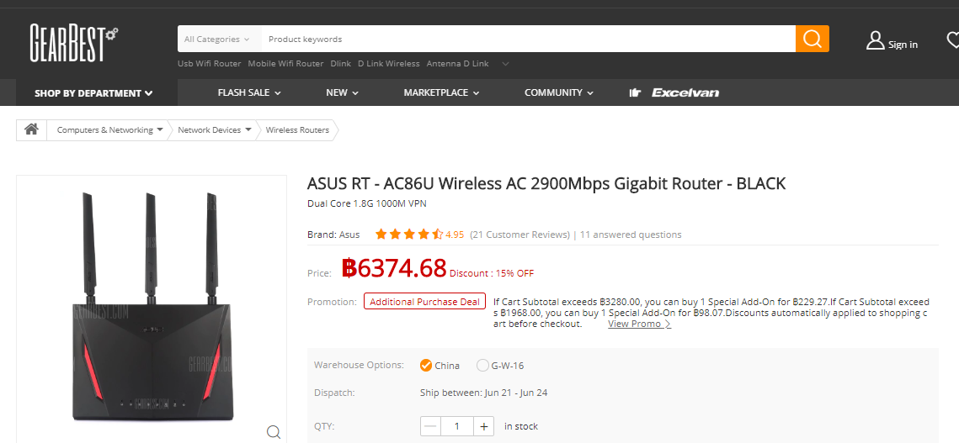Screen dimensions: 959x443
Task: Decrease quantity with minus button
Action: click(430, 426)
